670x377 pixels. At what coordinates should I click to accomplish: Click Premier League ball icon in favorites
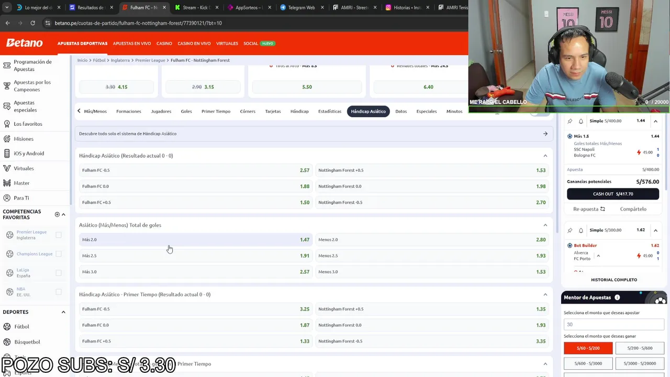(9, 235)
